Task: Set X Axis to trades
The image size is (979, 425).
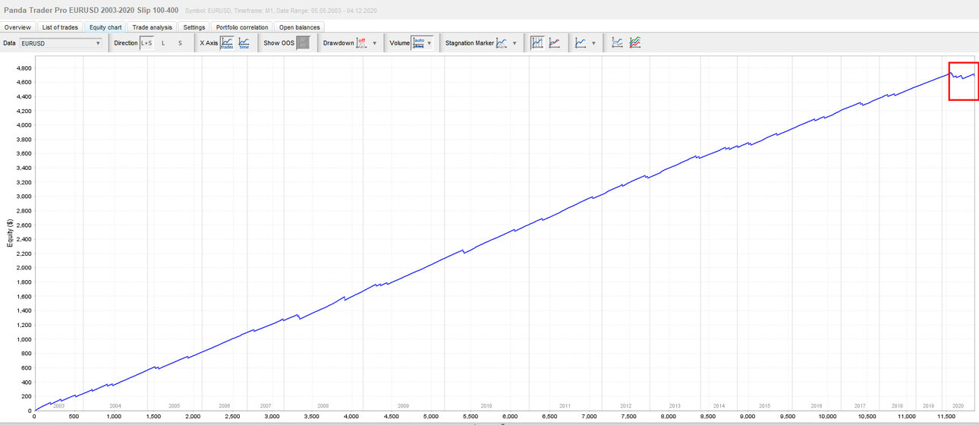Action: tap(227, 43)
